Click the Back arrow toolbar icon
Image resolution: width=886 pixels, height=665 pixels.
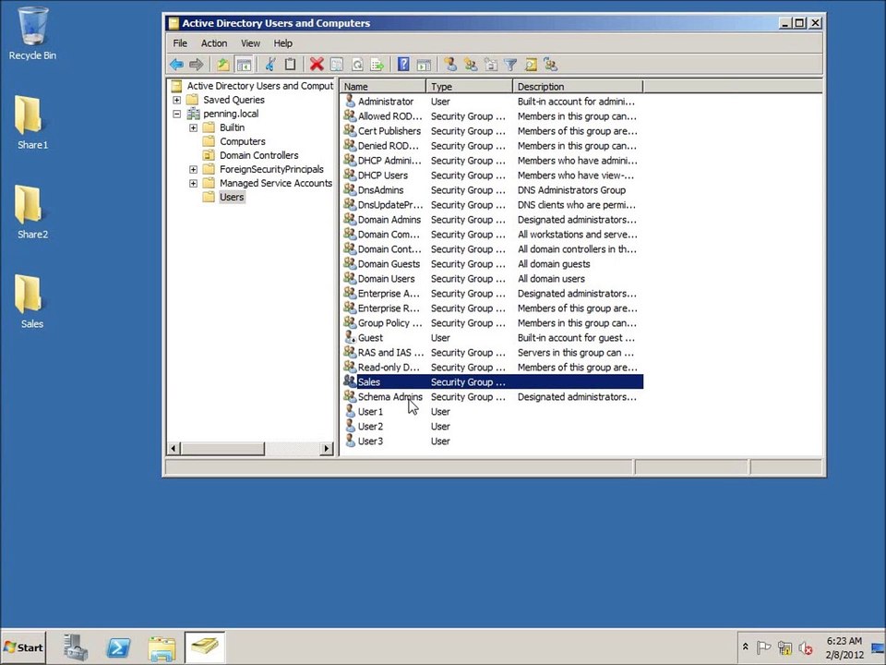177,65
